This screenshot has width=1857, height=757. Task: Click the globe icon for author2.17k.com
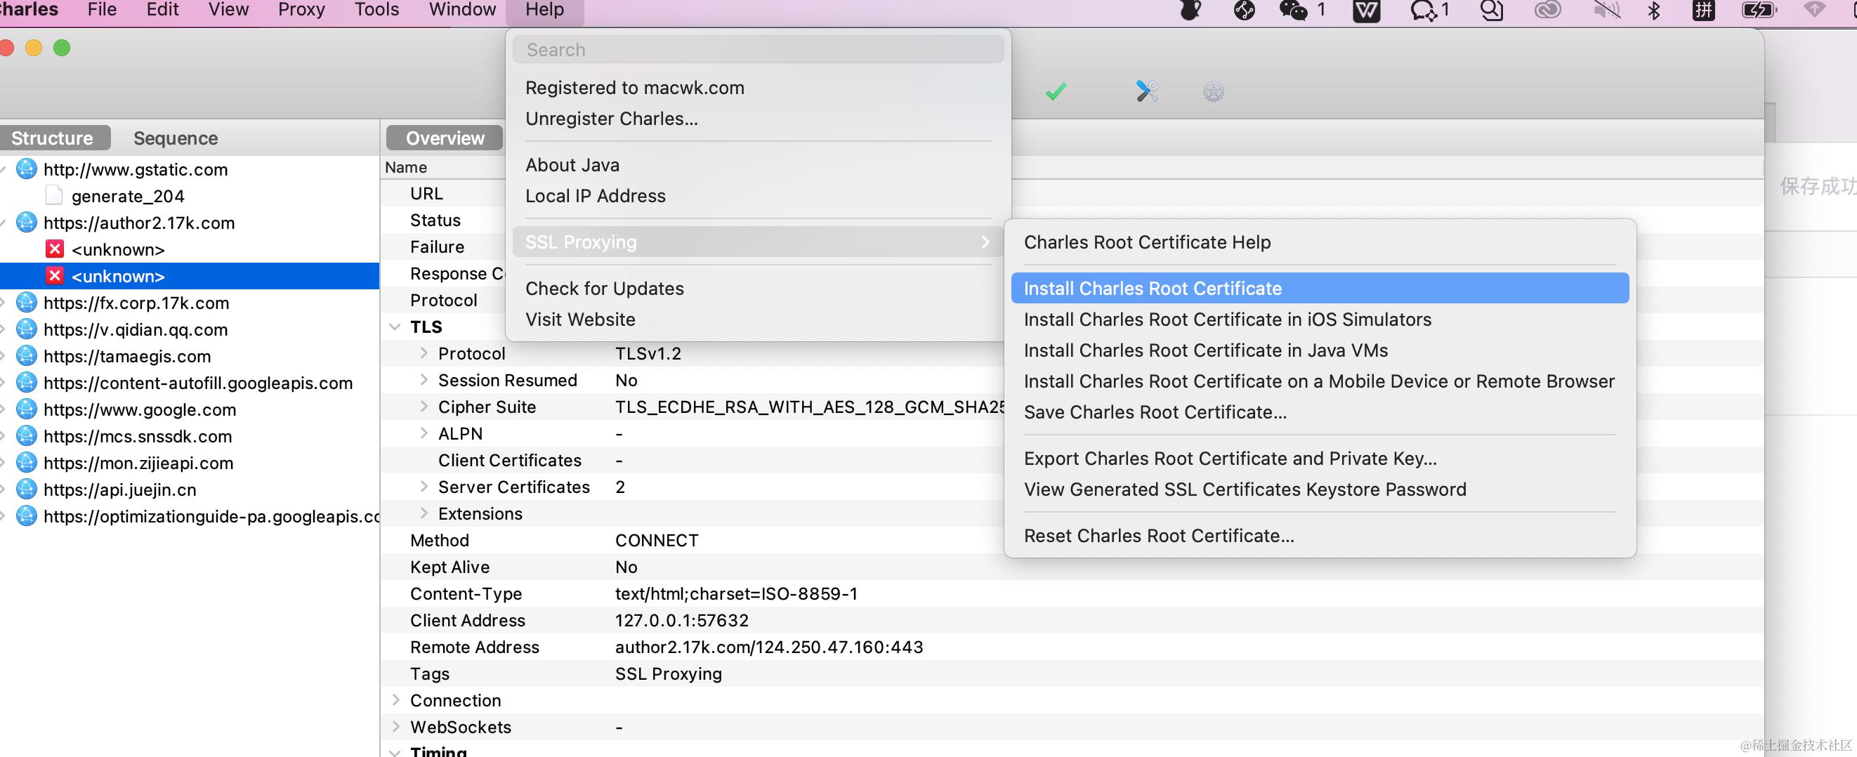coord(27,223)
